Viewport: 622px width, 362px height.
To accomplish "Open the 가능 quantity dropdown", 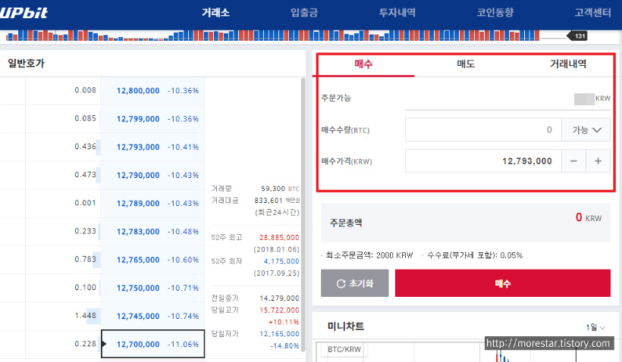I will click(586, 130).
